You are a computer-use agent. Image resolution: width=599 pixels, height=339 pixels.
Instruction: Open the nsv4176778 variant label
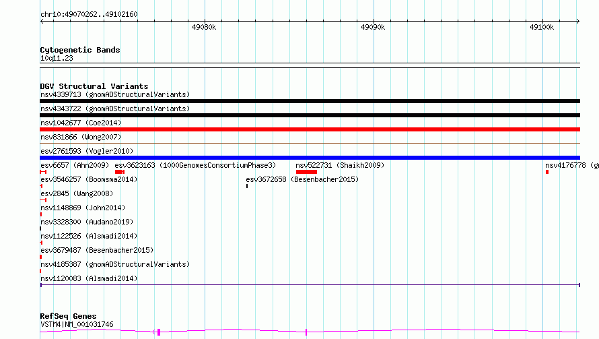(x=572, y=165)
